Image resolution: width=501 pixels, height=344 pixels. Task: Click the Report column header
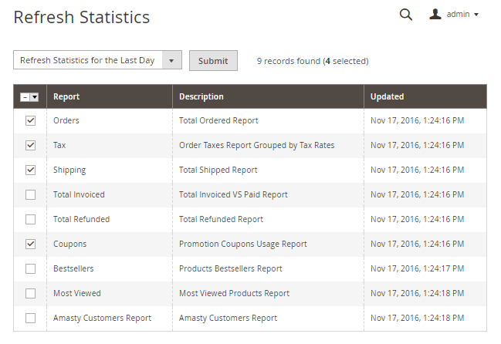tap(66, 97)
